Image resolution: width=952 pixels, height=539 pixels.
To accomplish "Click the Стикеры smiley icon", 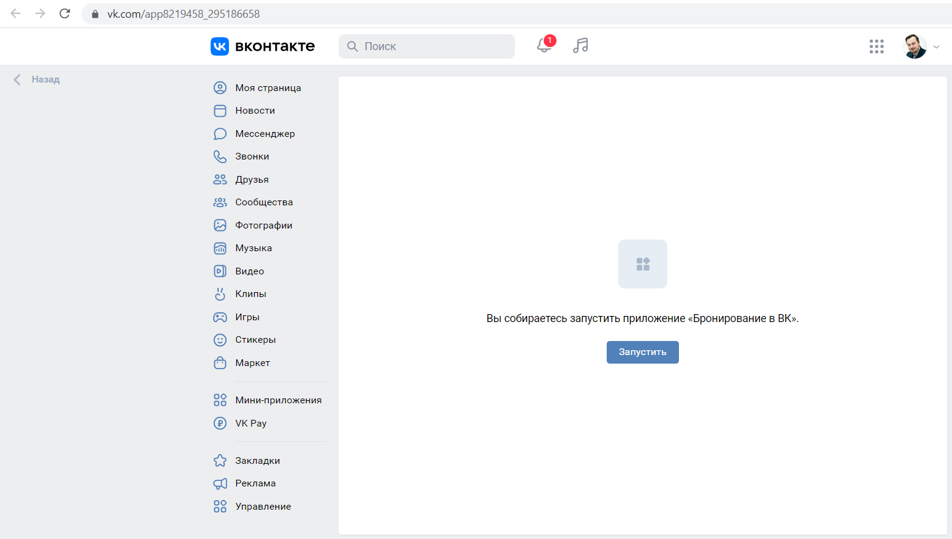I will pos(220,340).
